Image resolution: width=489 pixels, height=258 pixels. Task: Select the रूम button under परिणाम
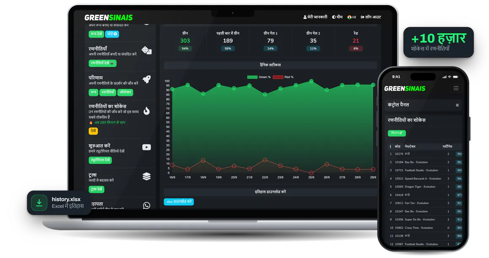[93, 92]
